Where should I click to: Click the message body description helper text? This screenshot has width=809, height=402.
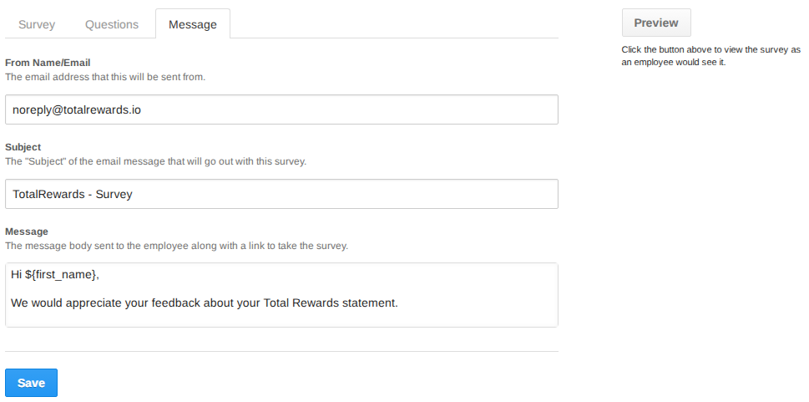click(176, 246)
